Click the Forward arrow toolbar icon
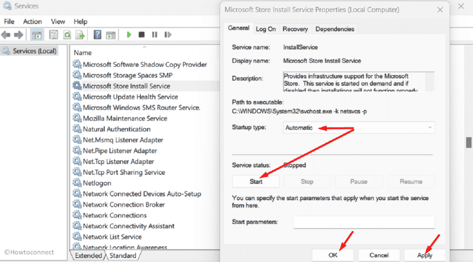Screen dimensions: 473x262 pyautogui.click(x=19, y=35)
